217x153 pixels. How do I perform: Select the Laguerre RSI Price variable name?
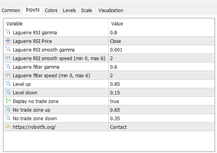[32, 41]
